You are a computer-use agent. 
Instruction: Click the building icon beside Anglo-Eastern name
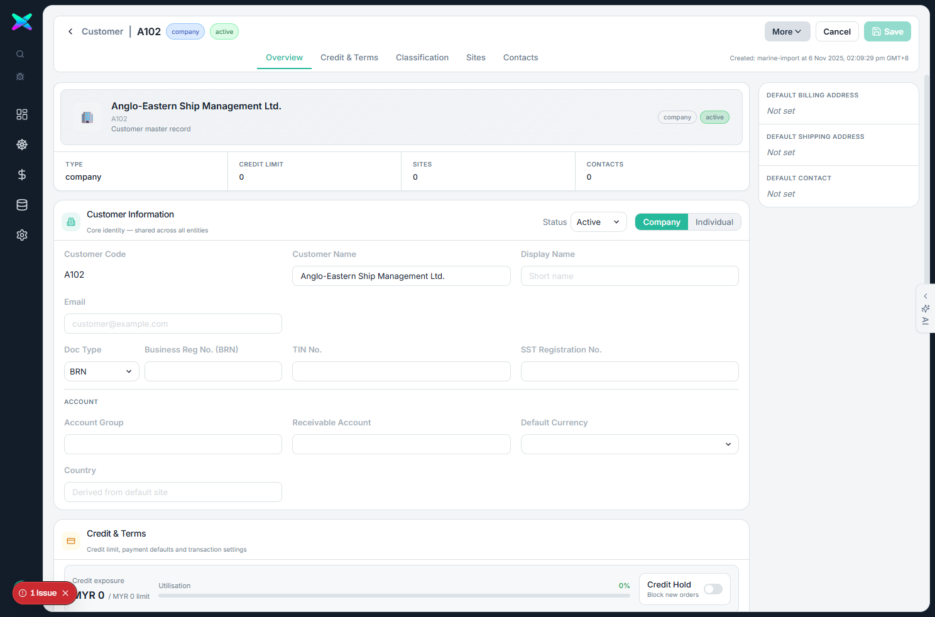[87, 117]
